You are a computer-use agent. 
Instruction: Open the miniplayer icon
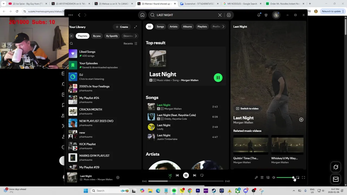(298, 178)
